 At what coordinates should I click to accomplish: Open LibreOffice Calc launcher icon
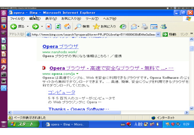[4, 47]
